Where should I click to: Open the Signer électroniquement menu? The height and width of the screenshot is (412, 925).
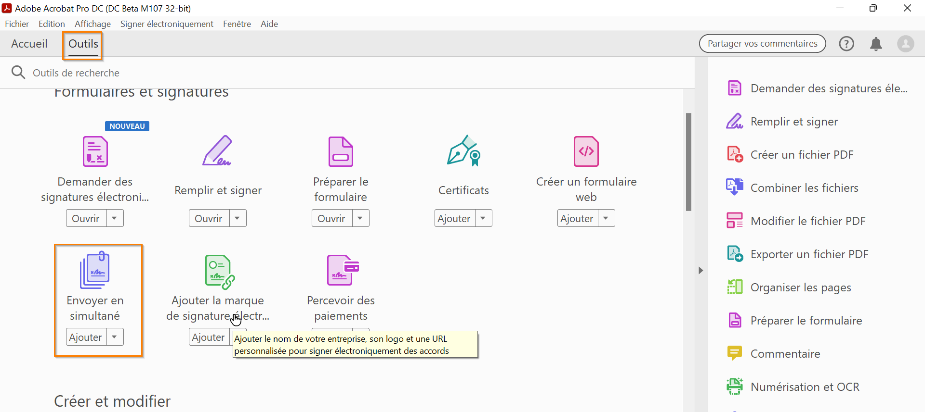point(167,24)
